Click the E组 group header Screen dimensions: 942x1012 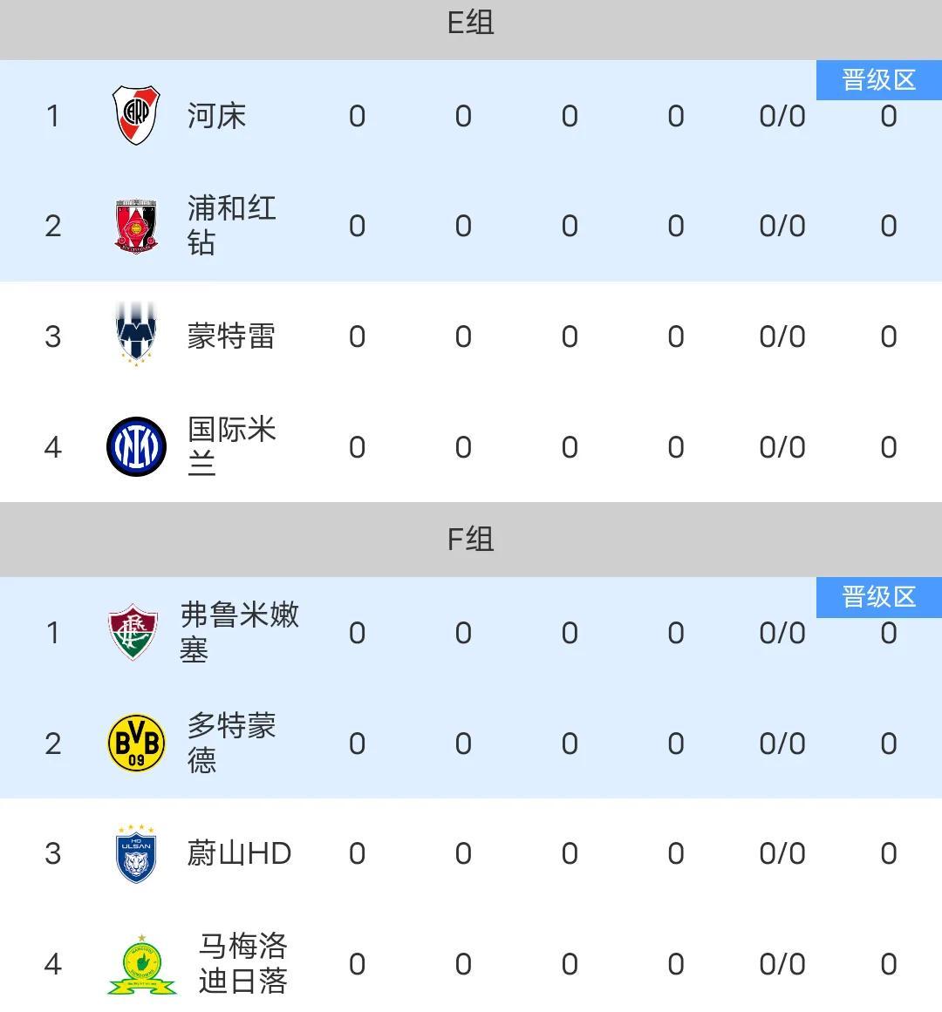(470, 23)
